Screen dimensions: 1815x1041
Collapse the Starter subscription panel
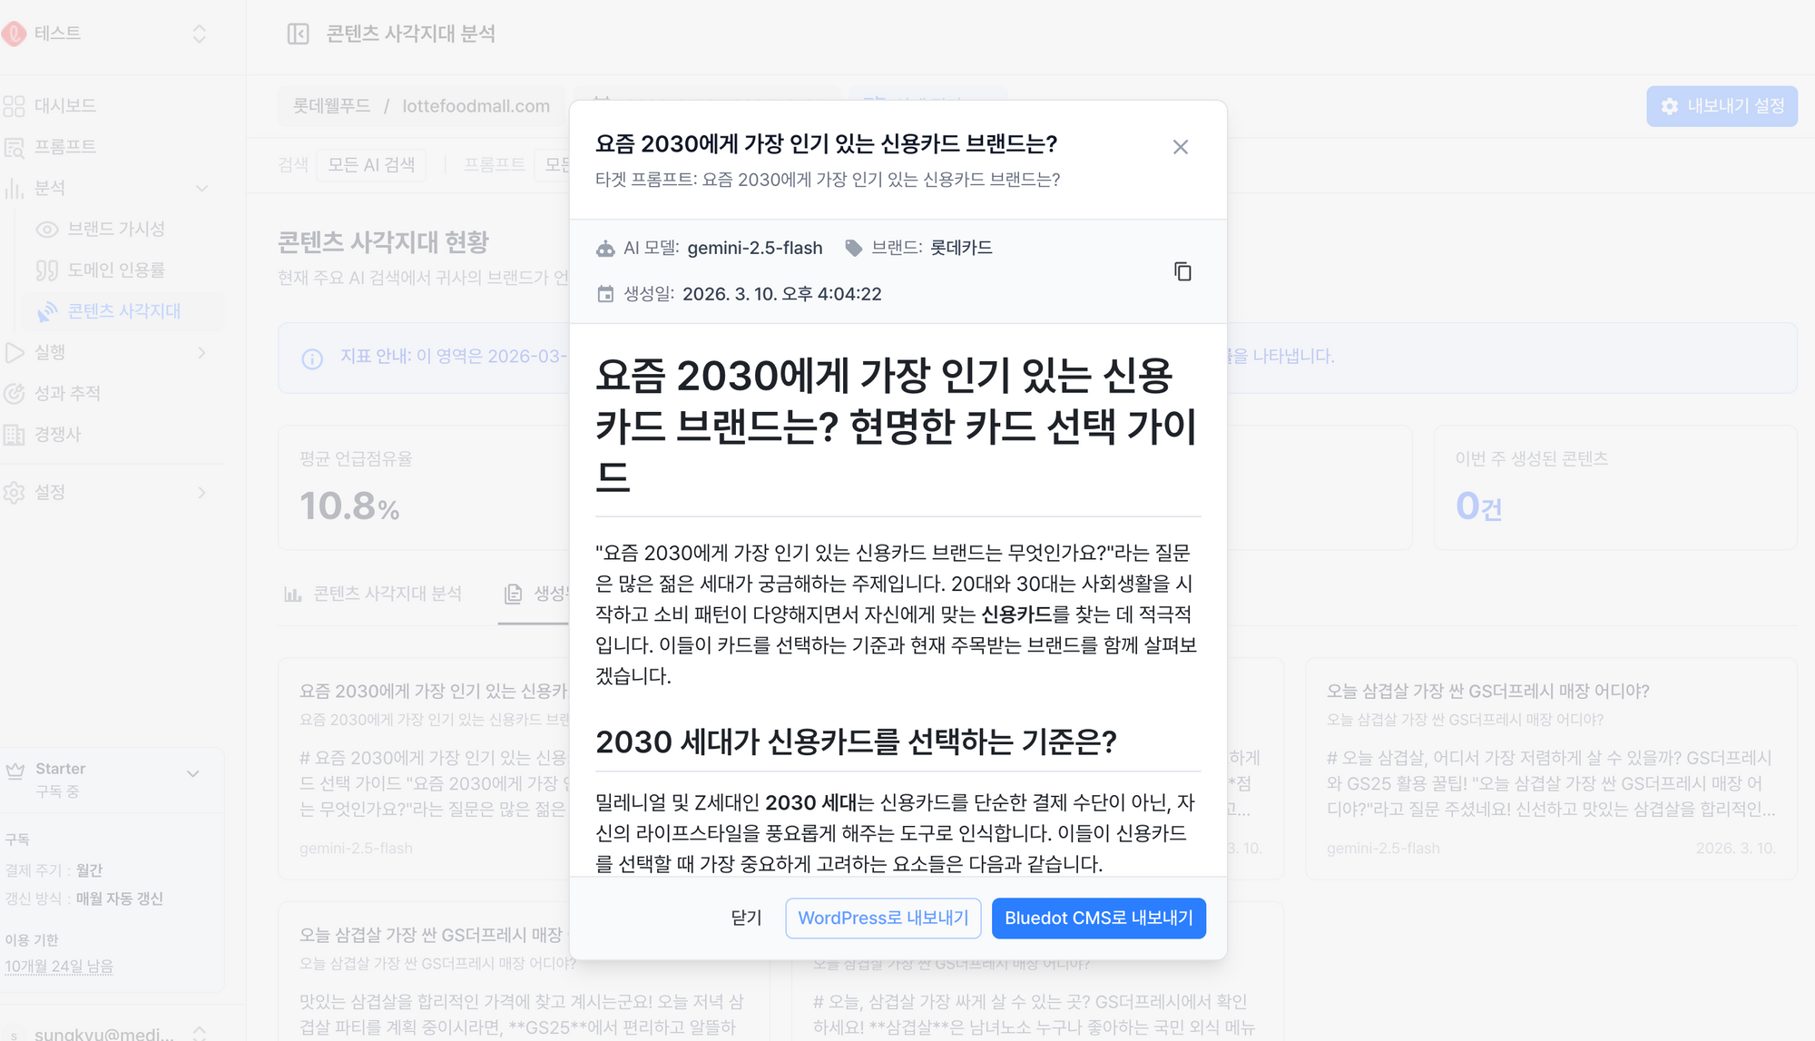pyautogui.click(x=192, y=774)
